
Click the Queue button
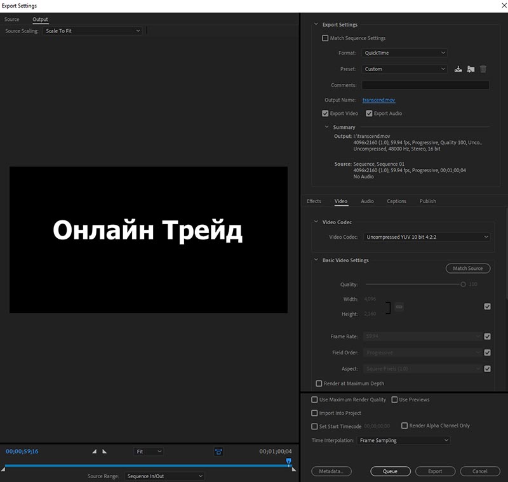(391, 471)
